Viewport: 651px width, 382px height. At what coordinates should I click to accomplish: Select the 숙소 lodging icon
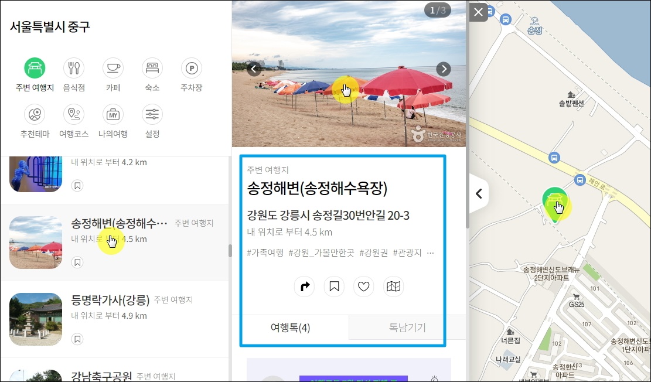(x=152, y=68)
